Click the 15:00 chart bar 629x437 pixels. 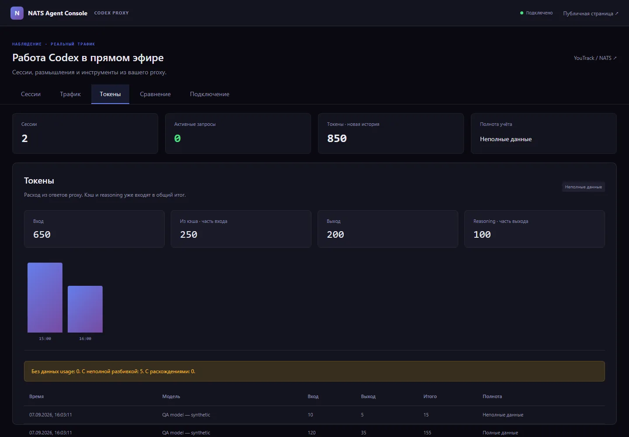[45, 298]
